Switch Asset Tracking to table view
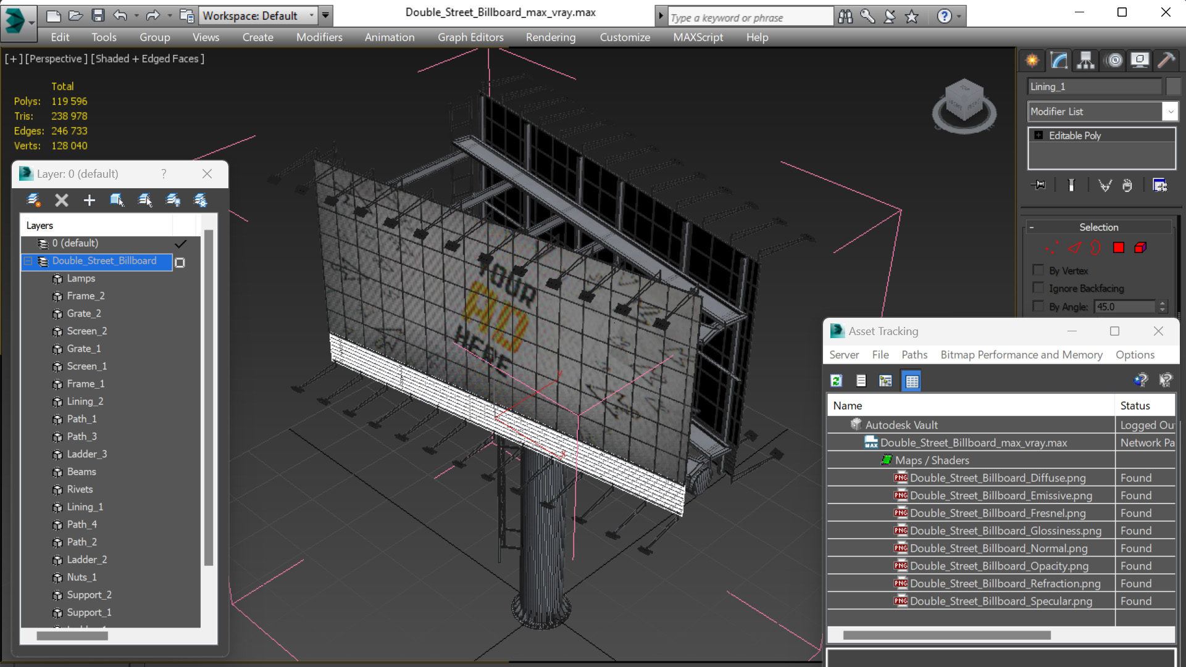1186x667 pixels. click(911, 381)
